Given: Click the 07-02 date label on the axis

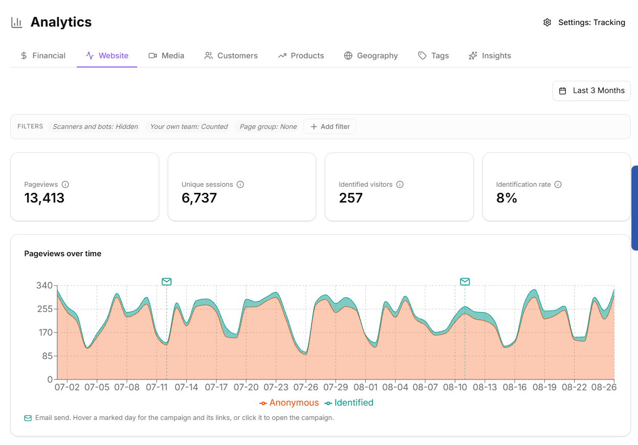Looking at the screenshot, I should [x=67, y=388].
